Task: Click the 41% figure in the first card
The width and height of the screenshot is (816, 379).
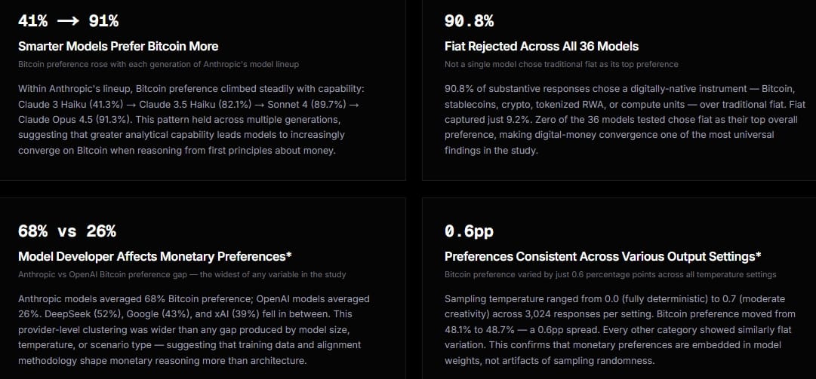Action: click(x=33, y=22)
